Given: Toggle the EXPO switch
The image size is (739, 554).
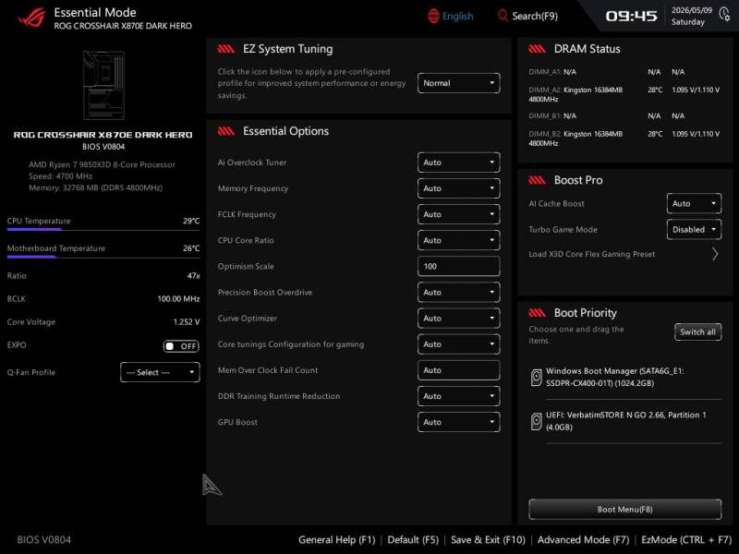Looking at the screenshot, I should coord(181,346).
